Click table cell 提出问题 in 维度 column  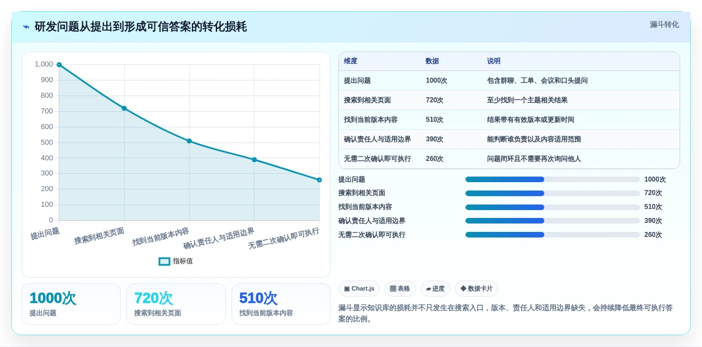357,80
